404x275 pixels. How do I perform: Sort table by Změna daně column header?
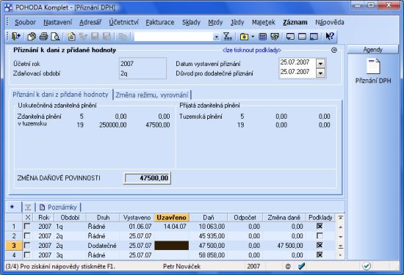[284, 218]
